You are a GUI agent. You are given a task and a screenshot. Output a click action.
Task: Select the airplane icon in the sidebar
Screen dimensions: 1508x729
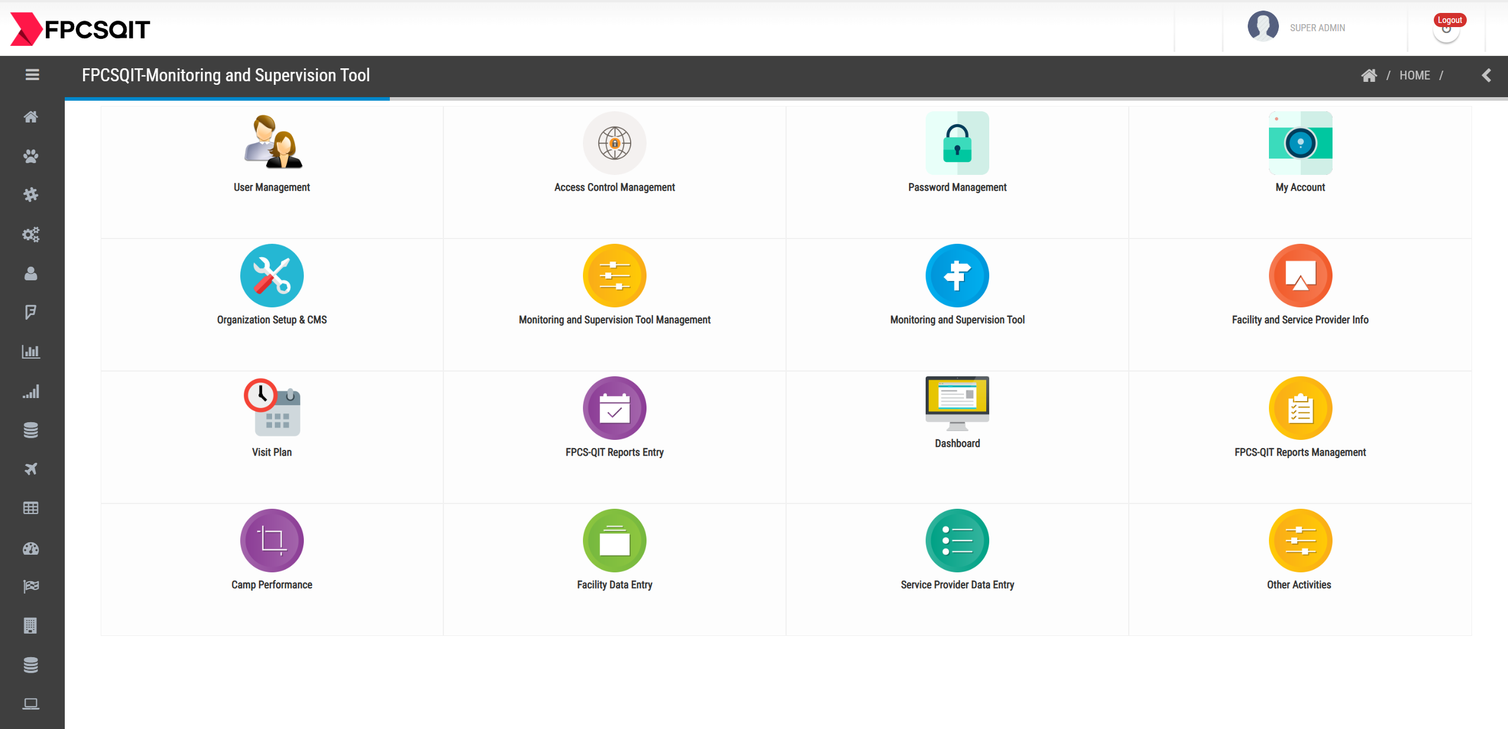[x=31, y=469]
